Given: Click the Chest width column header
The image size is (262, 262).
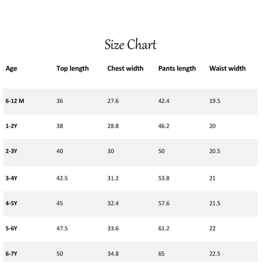Looking at the screenshot, I should click(125, 68).
